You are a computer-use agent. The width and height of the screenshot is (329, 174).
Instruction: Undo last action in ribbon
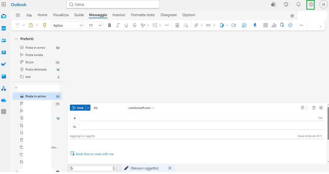[17, 25]
